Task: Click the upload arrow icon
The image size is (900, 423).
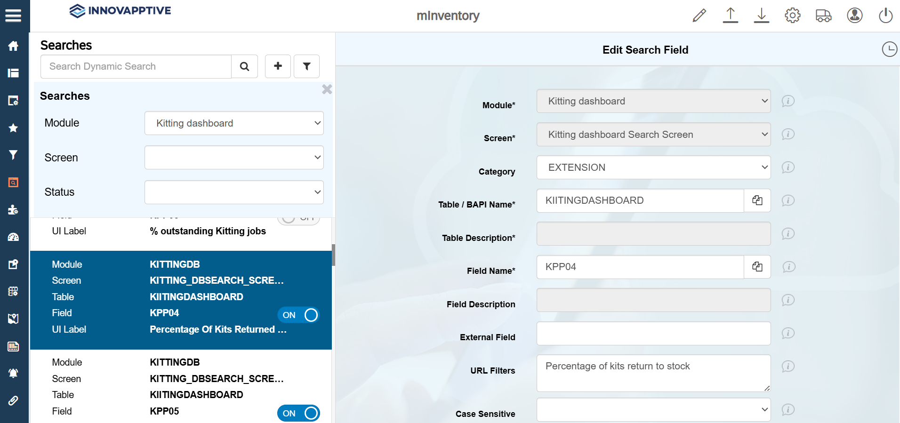Action: click(730, 16)
